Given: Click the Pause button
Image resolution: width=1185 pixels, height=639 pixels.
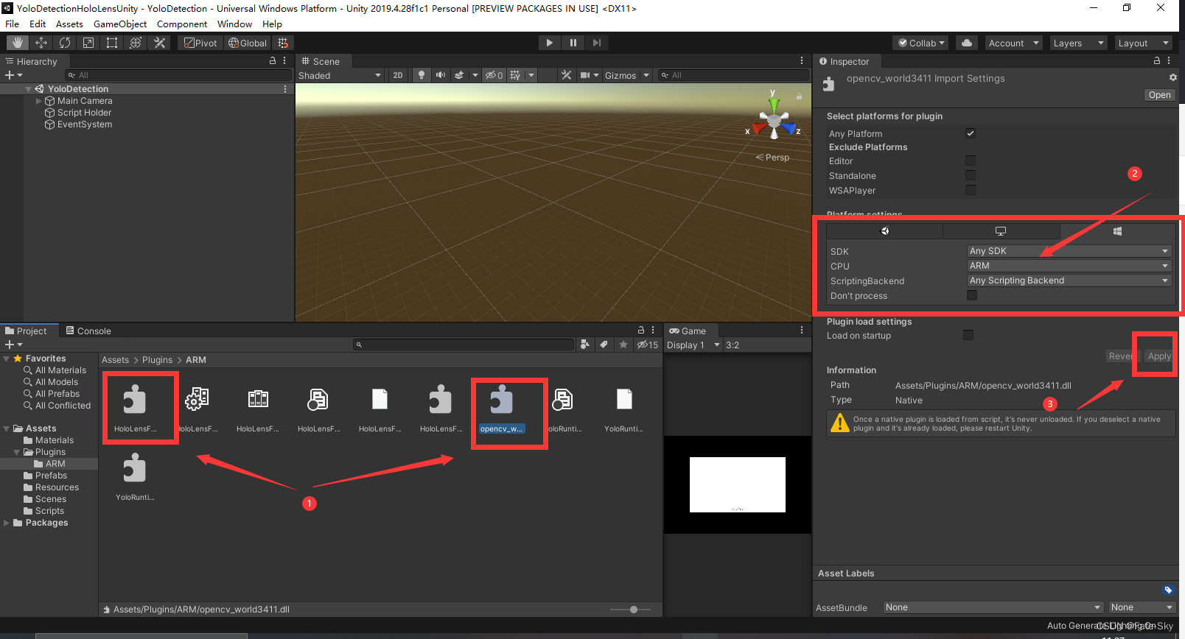Looking at the screenshot, I should (x=573, y=43).
